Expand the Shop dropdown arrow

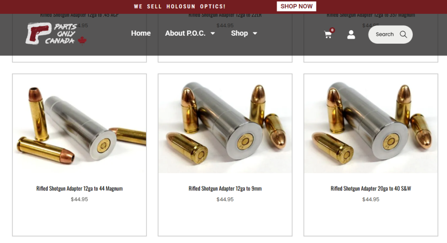click(255, 33)
